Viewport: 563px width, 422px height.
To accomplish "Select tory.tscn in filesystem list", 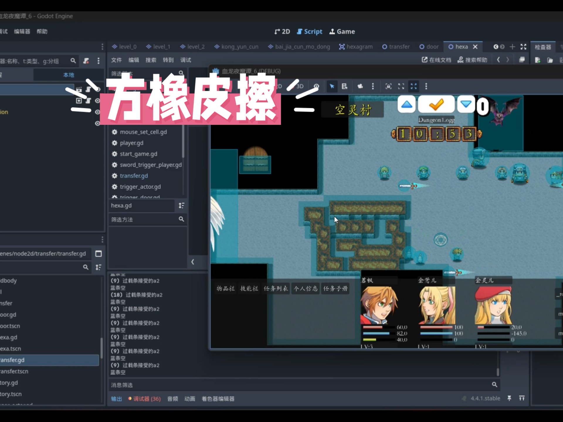I will coord(11,394).
